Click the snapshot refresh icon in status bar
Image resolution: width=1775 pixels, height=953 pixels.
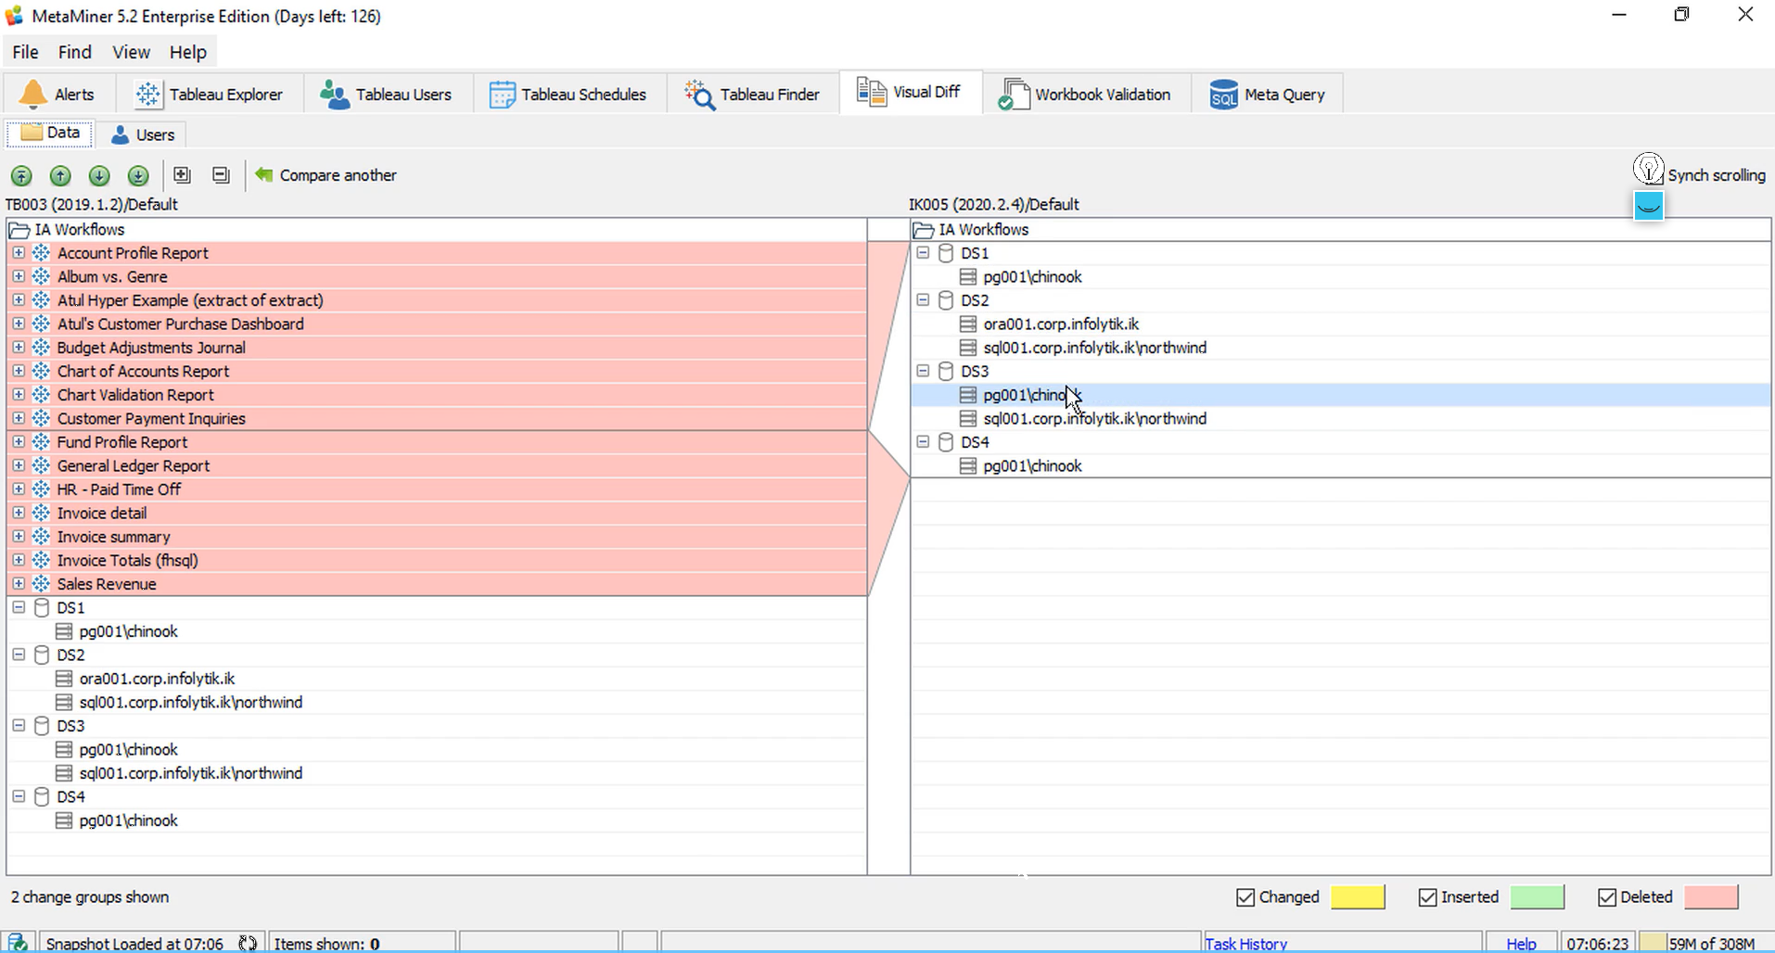247,944
